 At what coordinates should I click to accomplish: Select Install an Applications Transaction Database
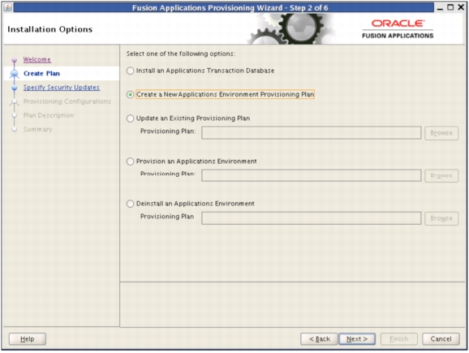(130, 71)
